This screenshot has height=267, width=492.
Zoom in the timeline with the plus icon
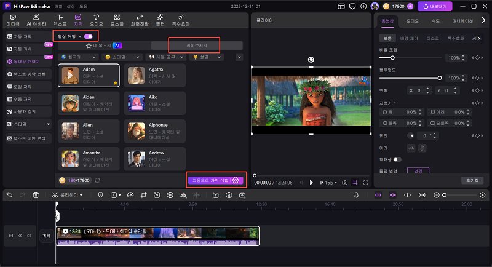coord(483,195)
